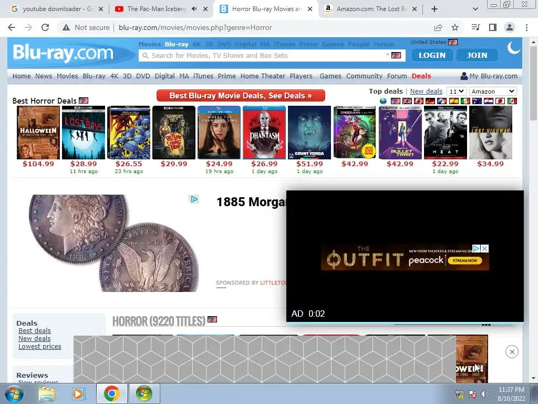Choose the United States flag in deals
538x404 pixels.
point(396,101)
